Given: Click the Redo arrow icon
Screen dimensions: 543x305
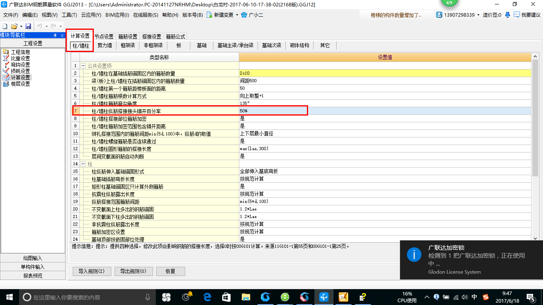Looking at the screenshot, I should [53, 26].
